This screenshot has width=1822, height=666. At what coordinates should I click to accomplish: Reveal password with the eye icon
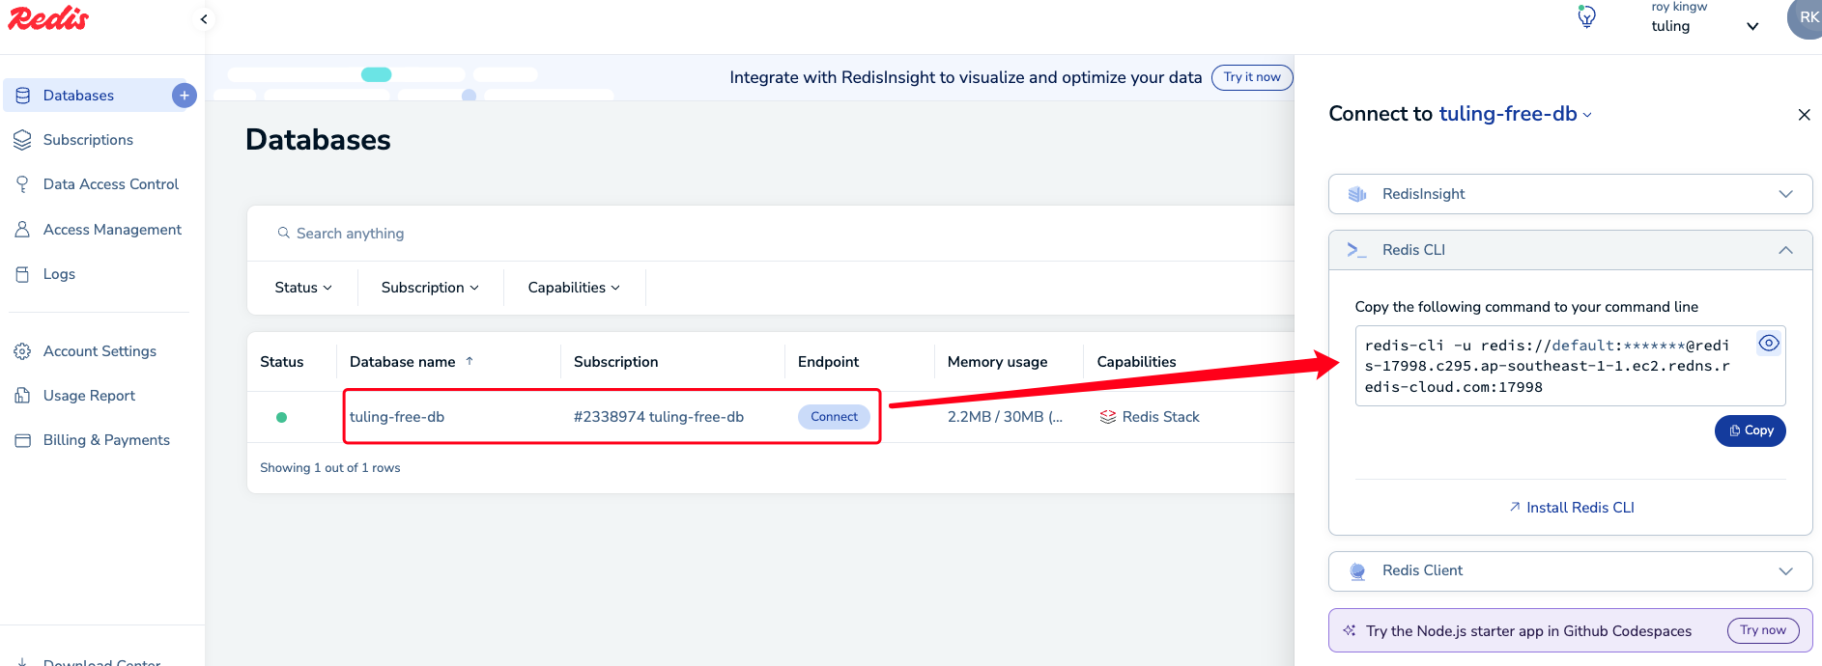(x=1769, y=343)
